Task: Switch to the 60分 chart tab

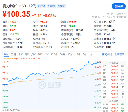Action: [x=62, y=54]
